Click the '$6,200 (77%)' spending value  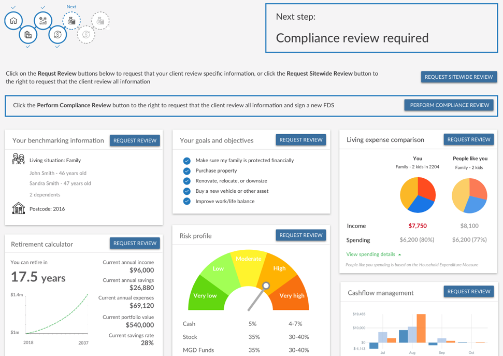point(469,240)
